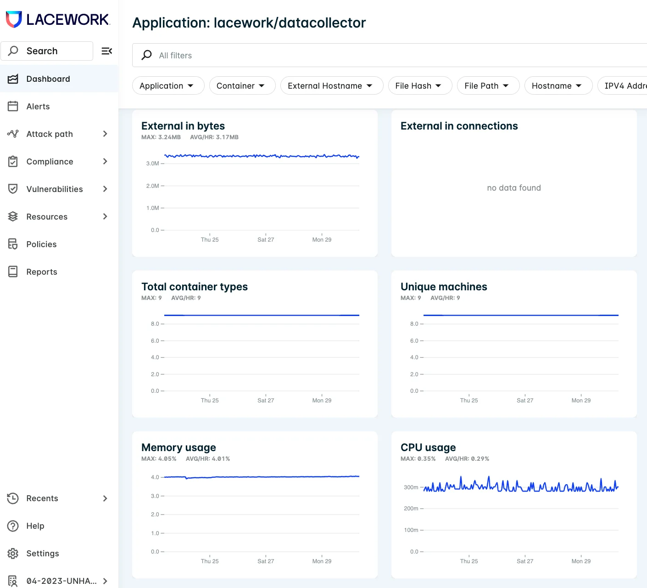
Task: Click the Policies document icon
Action: pyautogui.click(x=13, y=244)
